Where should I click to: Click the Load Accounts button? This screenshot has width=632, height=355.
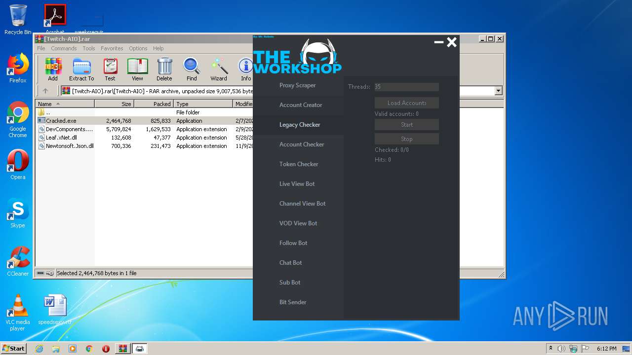[407, 103]
